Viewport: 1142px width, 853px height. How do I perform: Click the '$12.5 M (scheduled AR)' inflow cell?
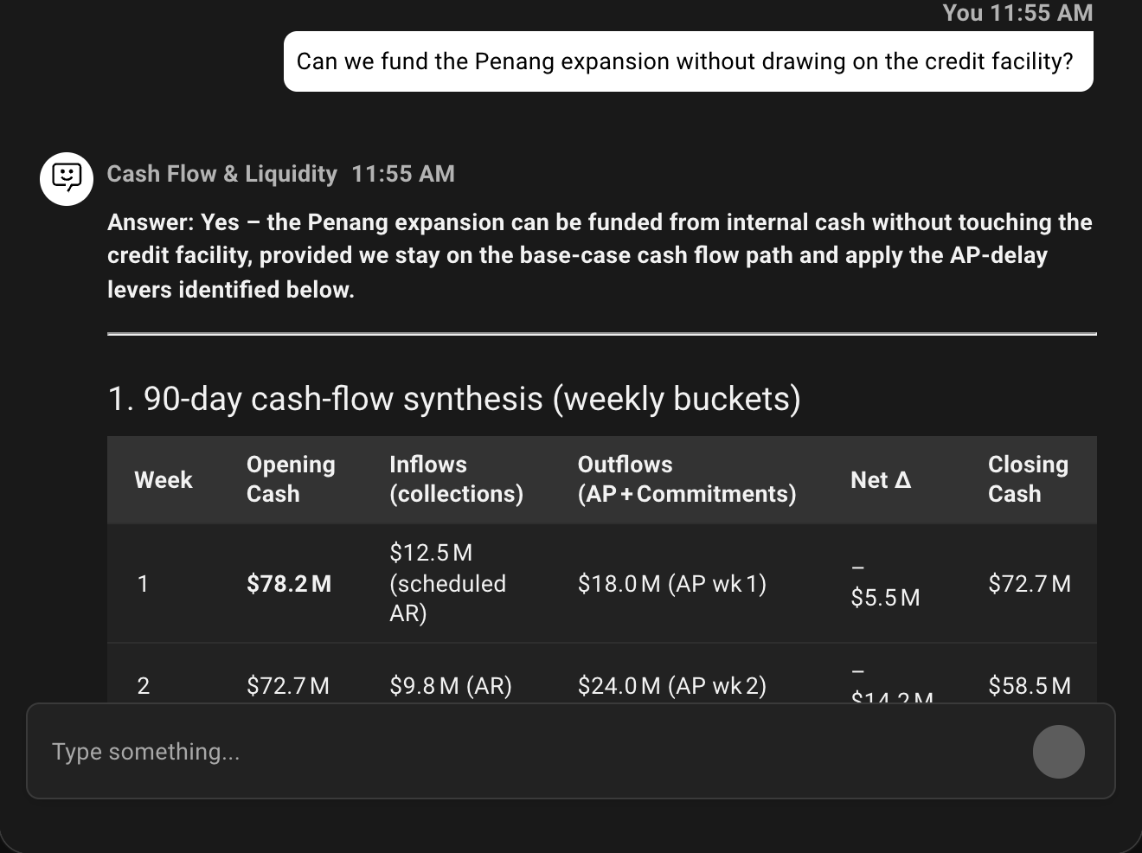(447, 583)
